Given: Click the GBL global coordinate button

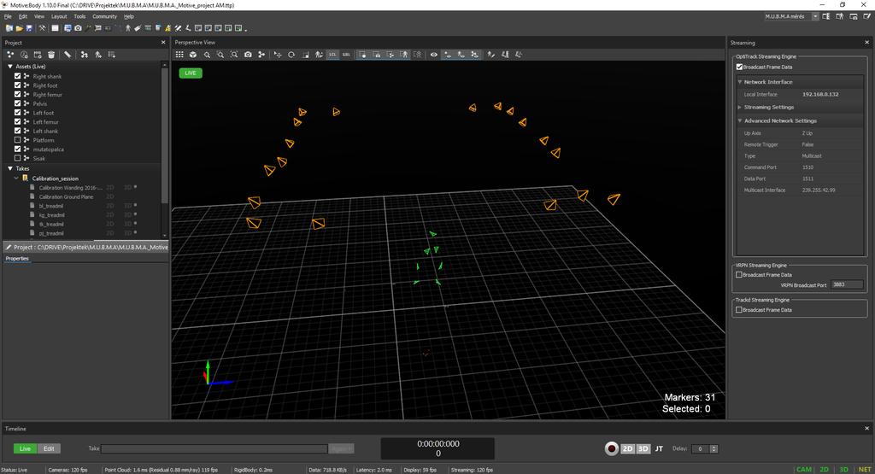Looking at the screenshot, I should 346,55.
